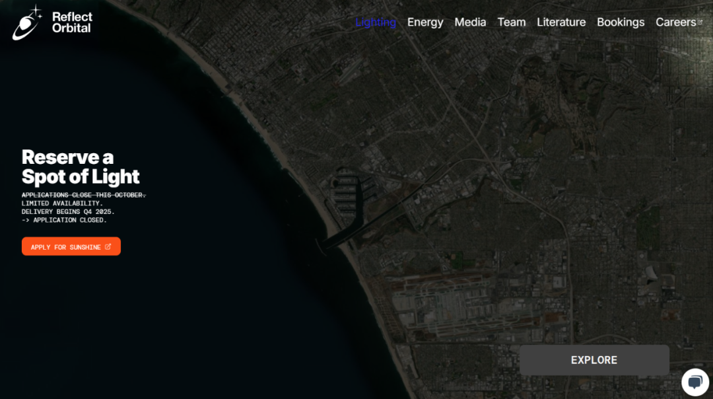Click the external-link icon in Apply button
The width and height of the screenshot is (713, 399).
(x=108, y=247)
